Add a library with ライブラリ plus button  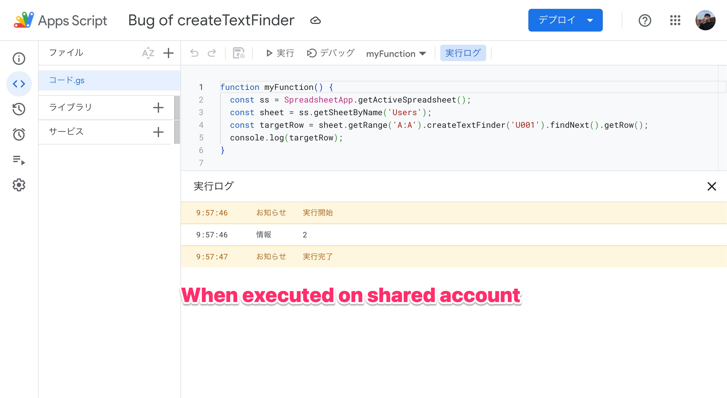pyautogui.click(x=158, y=108)
